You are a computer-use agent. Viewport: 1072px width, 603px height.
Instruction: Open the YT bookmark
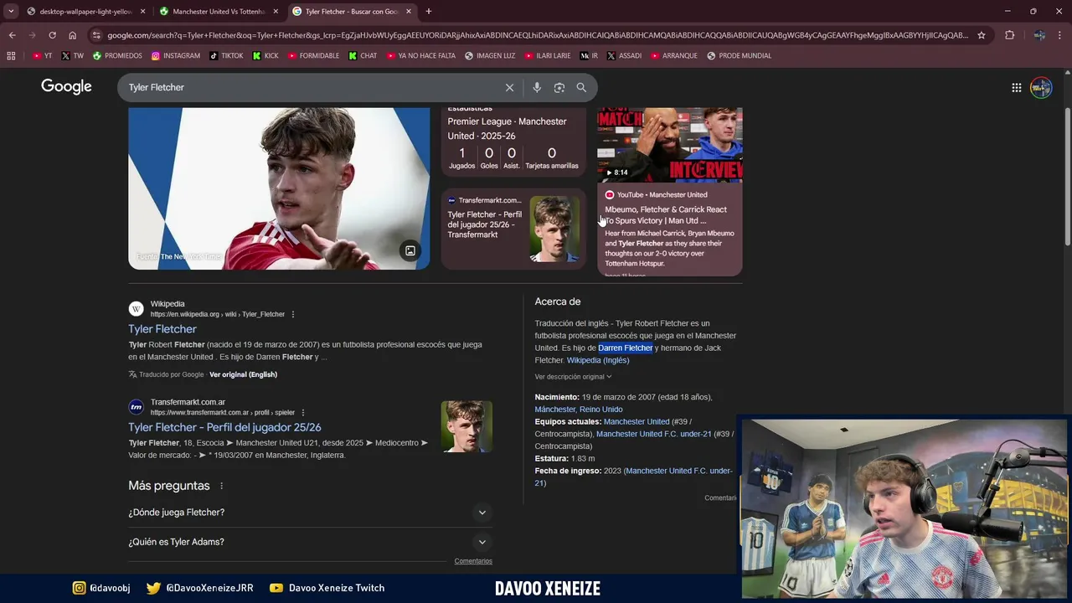pyautogui.click(x=42, y=55)
